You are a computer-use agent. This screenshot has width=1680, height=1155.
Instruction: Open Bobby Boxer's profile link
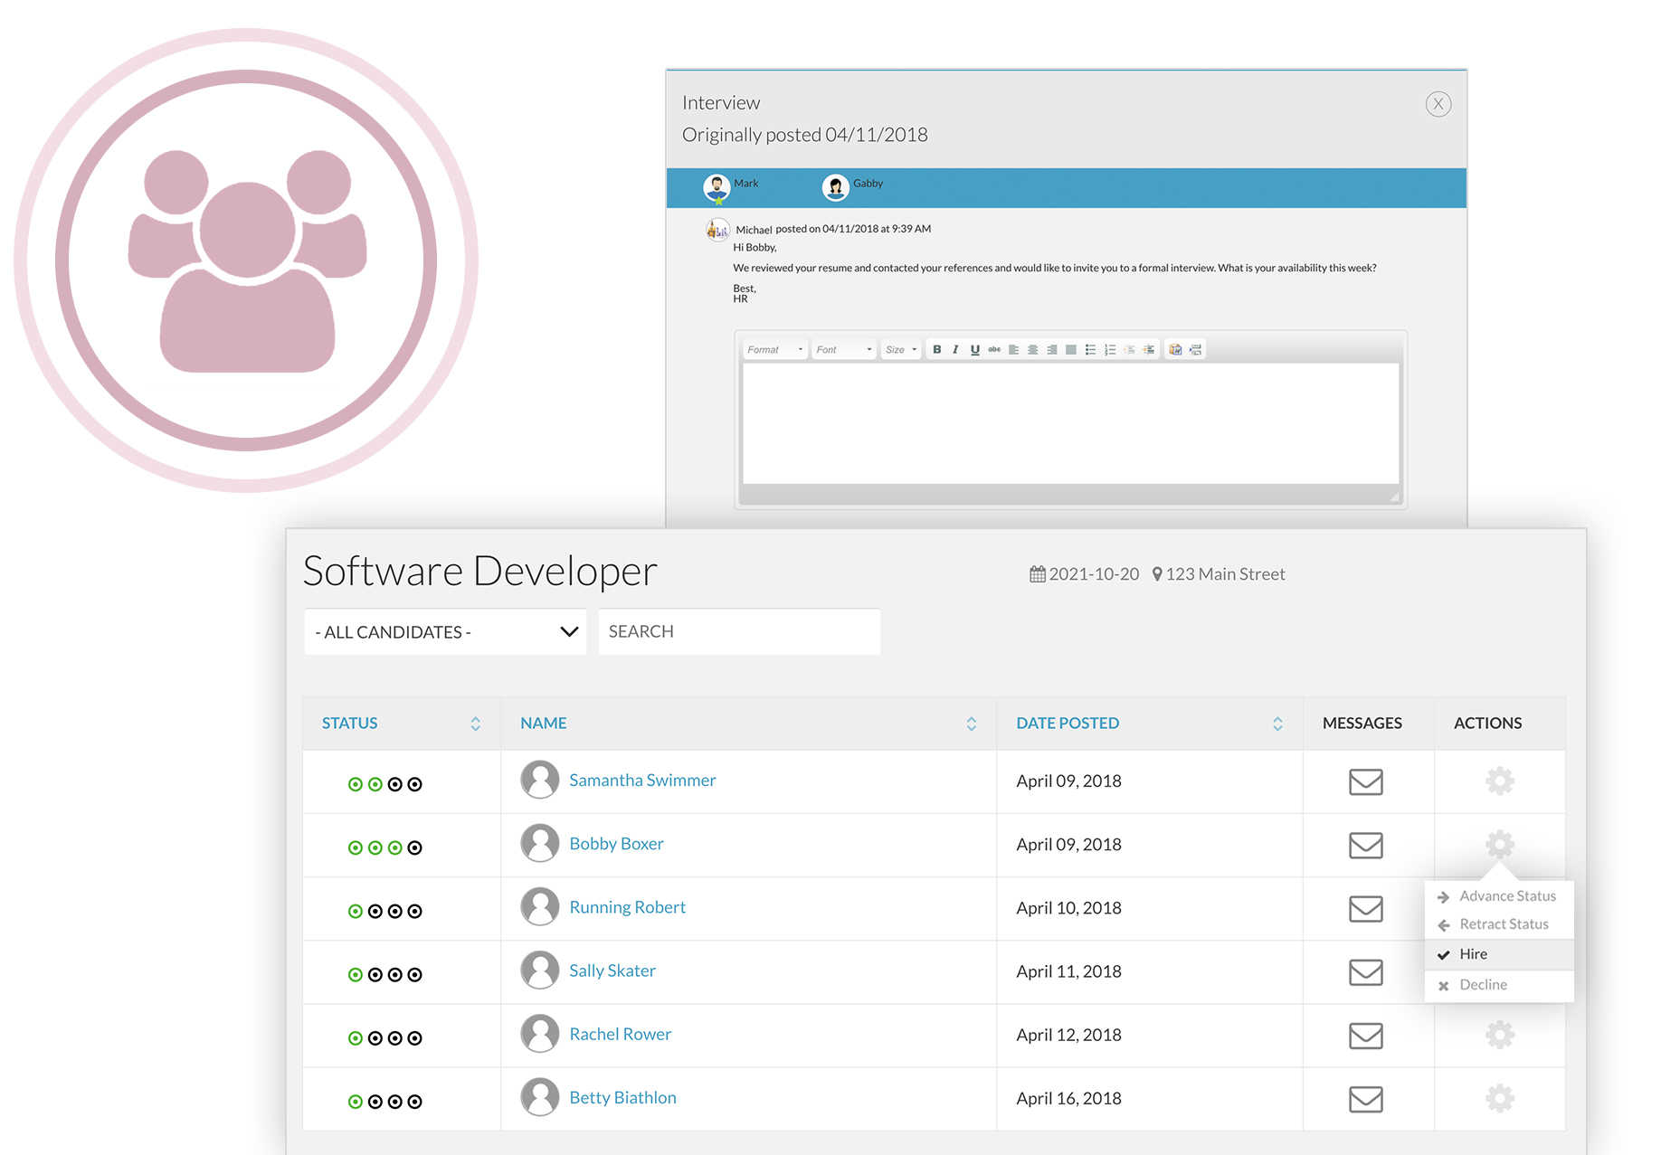pyautogui.click(x=616, y=843)
